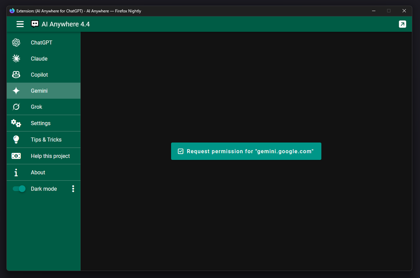This screenshot has width=420, height=278.
Task: Click the Settings gears icon
Action: 16,123
